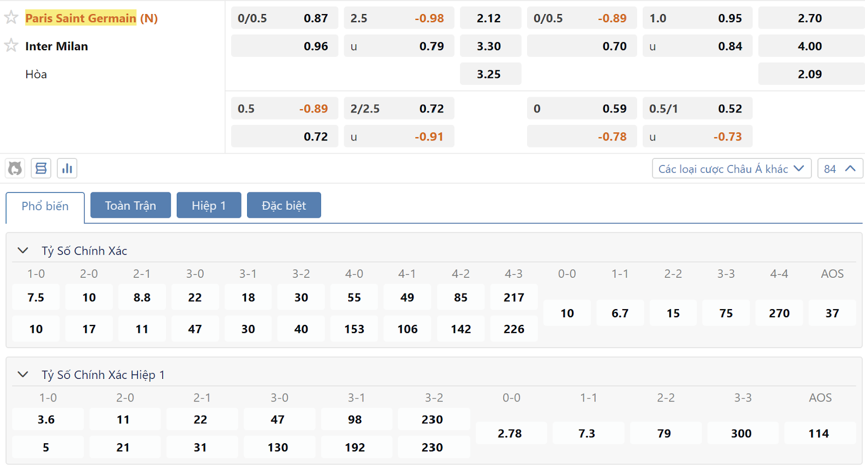Select first-half over 0.5/1 odds 0.52
This screenshot has height=467, width=865.
pos(697,109)
